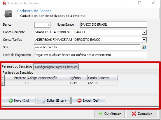Select the Empresa cell in the grid row
The width and height of the screenshot is (161, 120).
[16, 83]
